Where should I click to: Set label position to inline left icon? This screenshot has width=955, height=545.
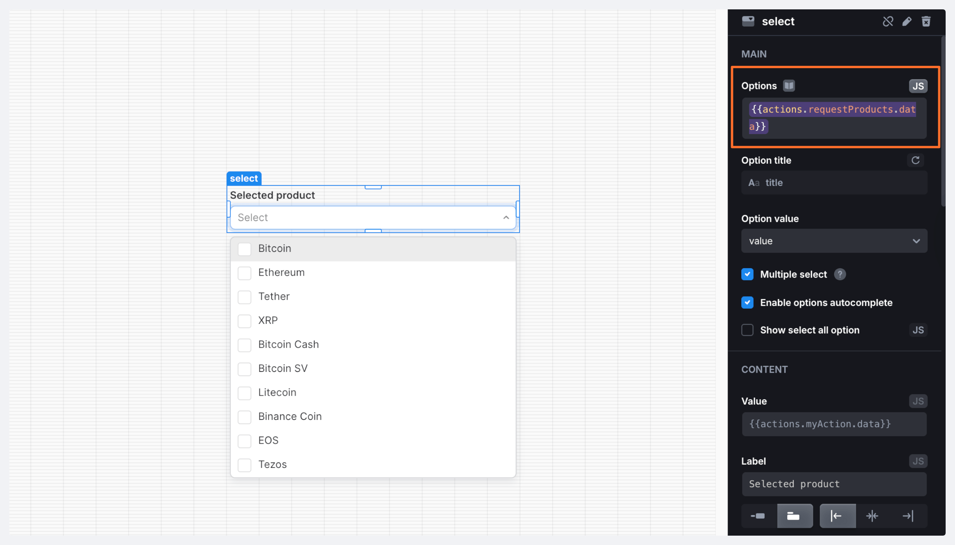(x=758, y=516)
